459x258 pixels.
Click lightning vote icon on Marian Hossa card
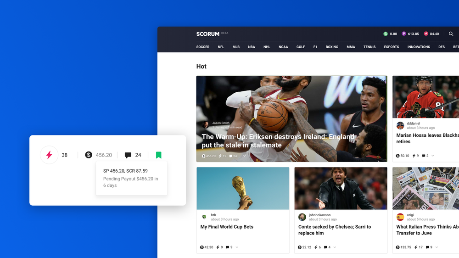pyautogui.click(x=414, y=156)
